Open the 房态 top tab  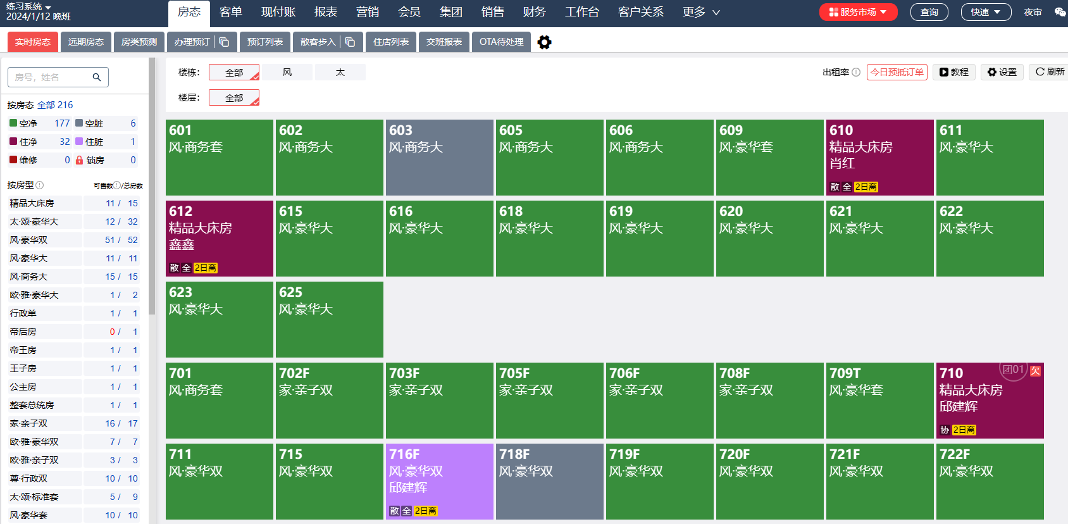coord(189,13)
